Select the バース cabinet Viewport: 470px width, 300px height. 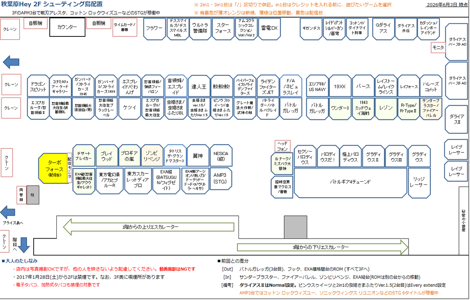pyautogui.click(x=363, y=86)
